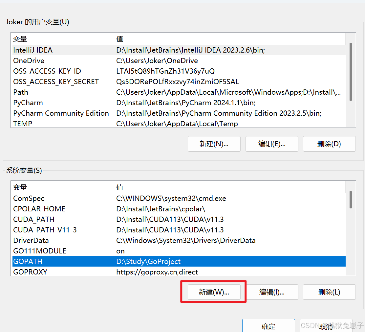Screen dimensions: 365x332
Task: Cancel the dialog with 取消 button
Action: coord(326,326)
